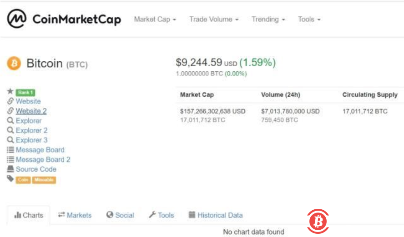Expand the Market Cap dropdown menu
Viewport: 404px width, 237px height.
coord(155,20)
